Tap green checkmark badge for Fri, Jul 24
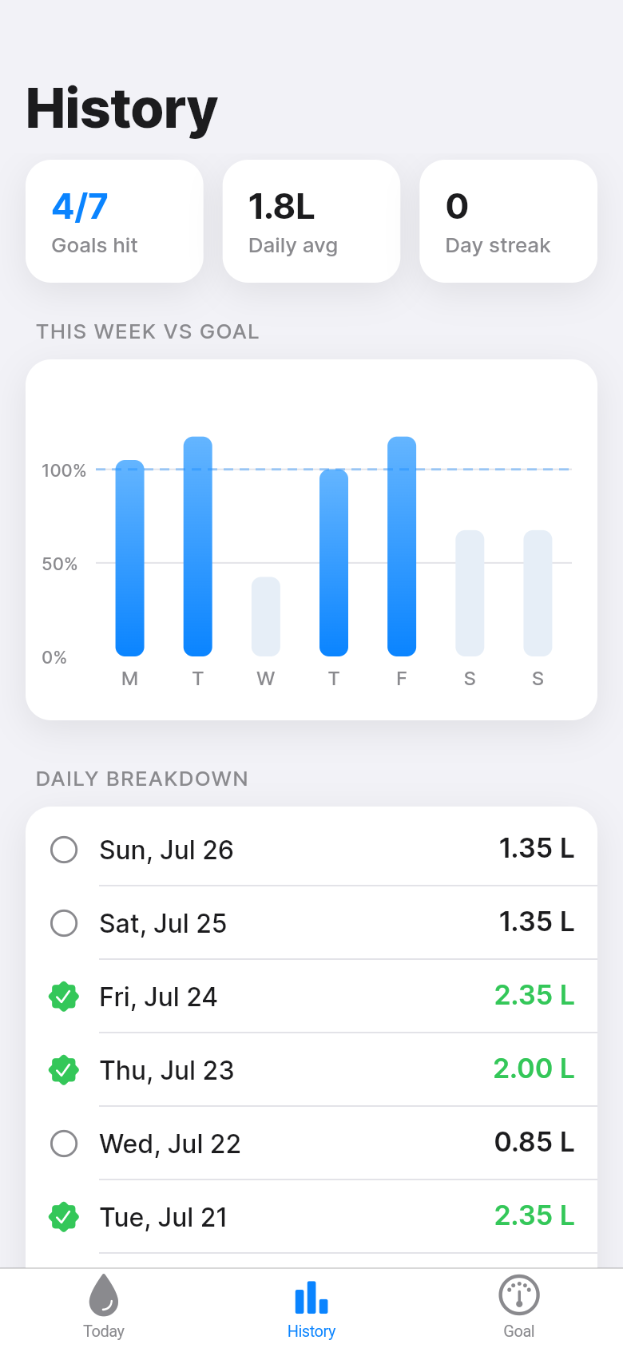 tap(64, 997)
